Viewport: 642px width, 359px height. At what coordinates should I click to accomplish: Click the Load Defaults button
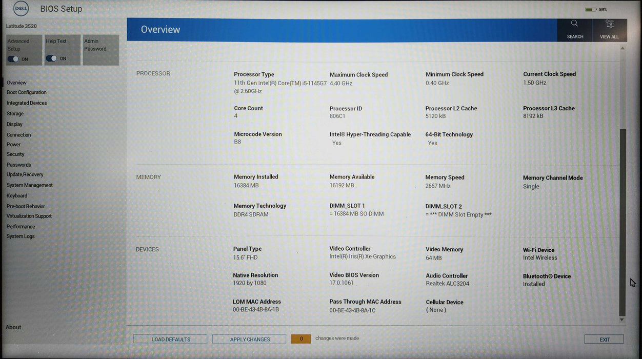(170, 339)
